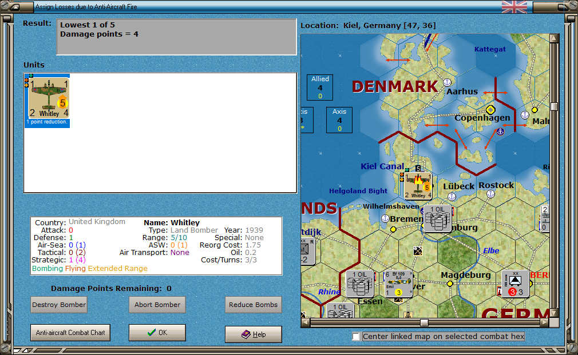
Task: Open the Help button
Action: coord(254,334)
